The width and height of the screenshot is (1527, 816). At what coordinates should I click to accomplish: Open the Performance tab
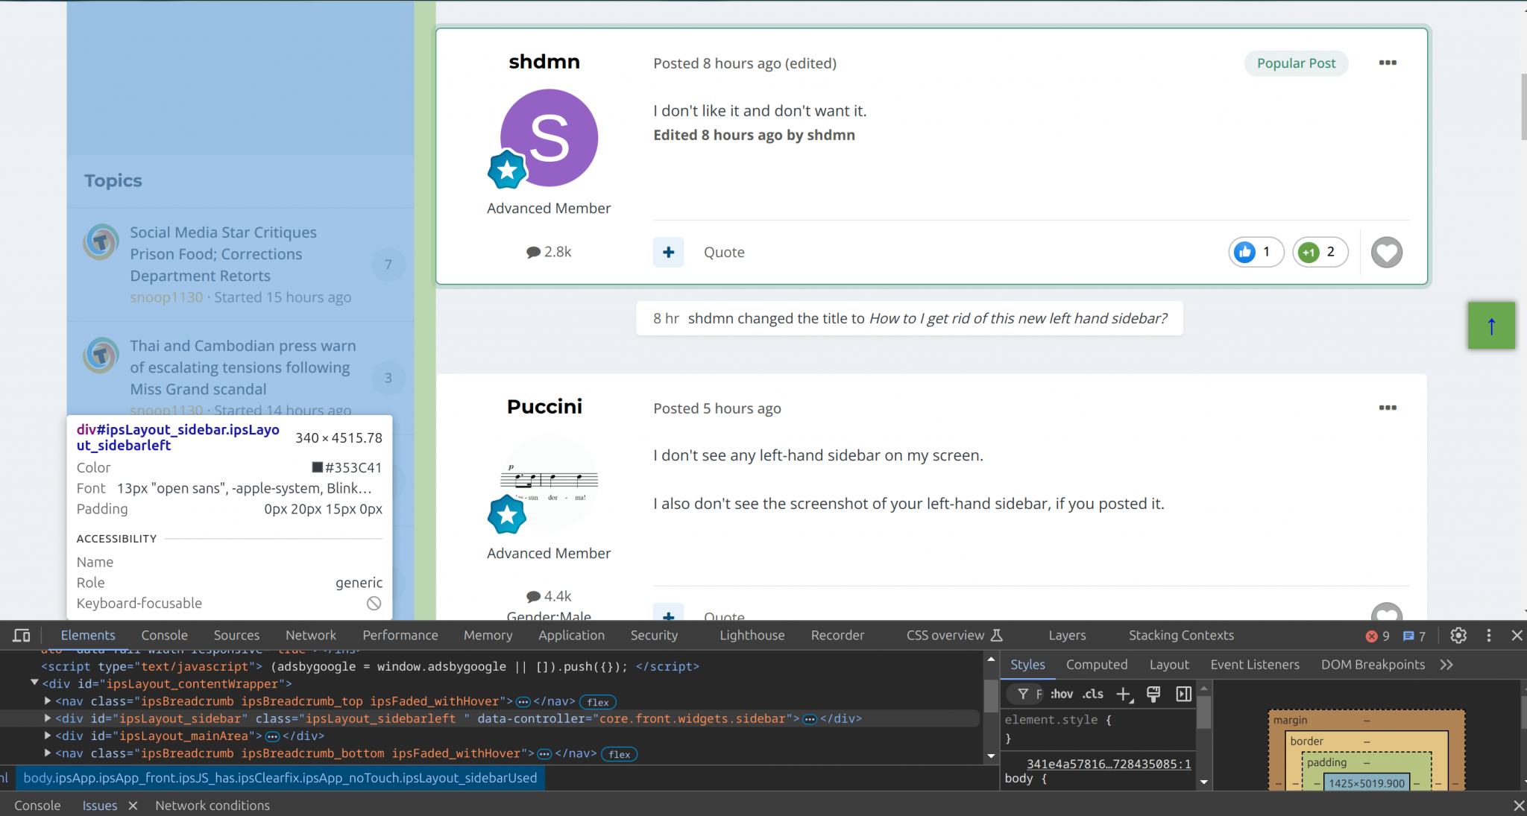pos(400,636)
